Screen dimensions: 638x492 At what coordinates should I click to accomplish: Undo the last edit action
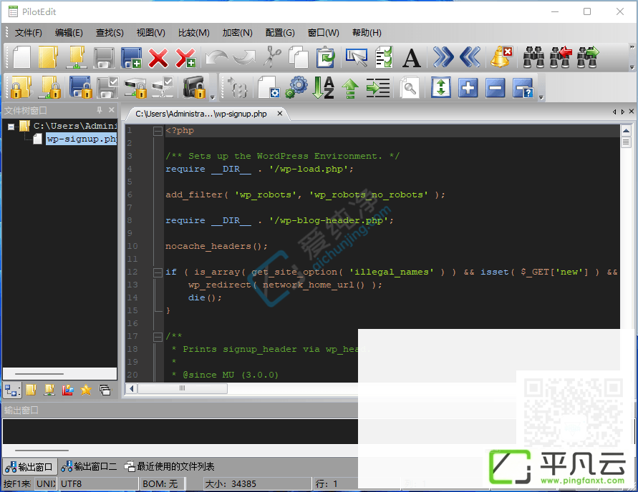coord(216,57)
